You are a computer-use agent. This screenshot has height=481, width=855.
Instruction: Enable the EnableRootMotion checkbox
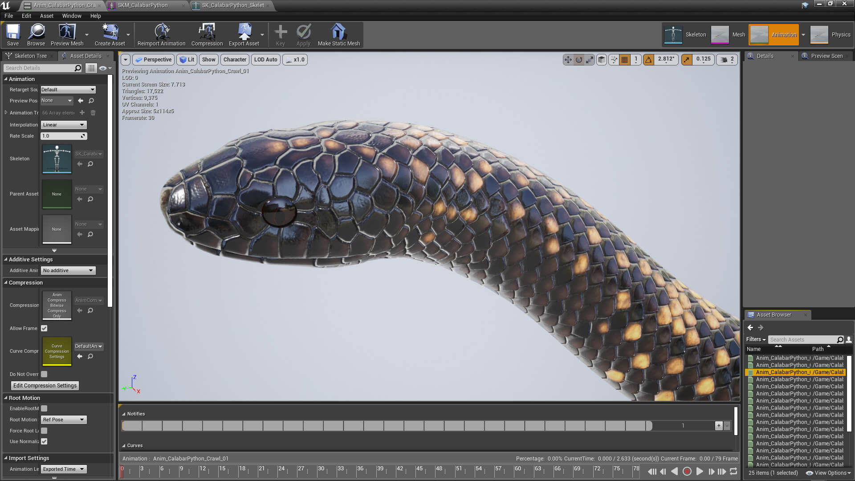coord(44,408)
